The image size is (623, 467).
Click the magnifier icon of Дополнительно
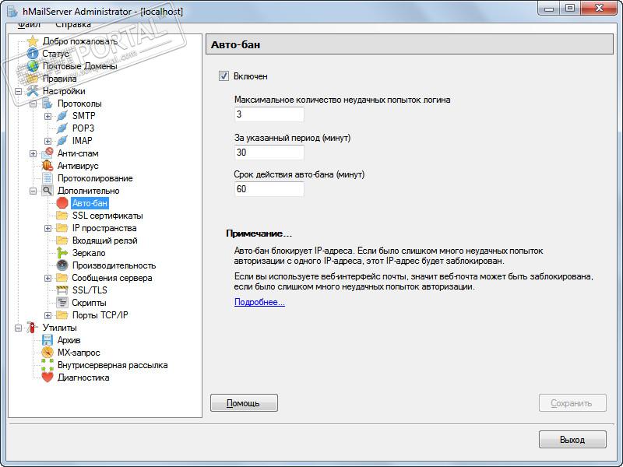[x=48, y=191]
